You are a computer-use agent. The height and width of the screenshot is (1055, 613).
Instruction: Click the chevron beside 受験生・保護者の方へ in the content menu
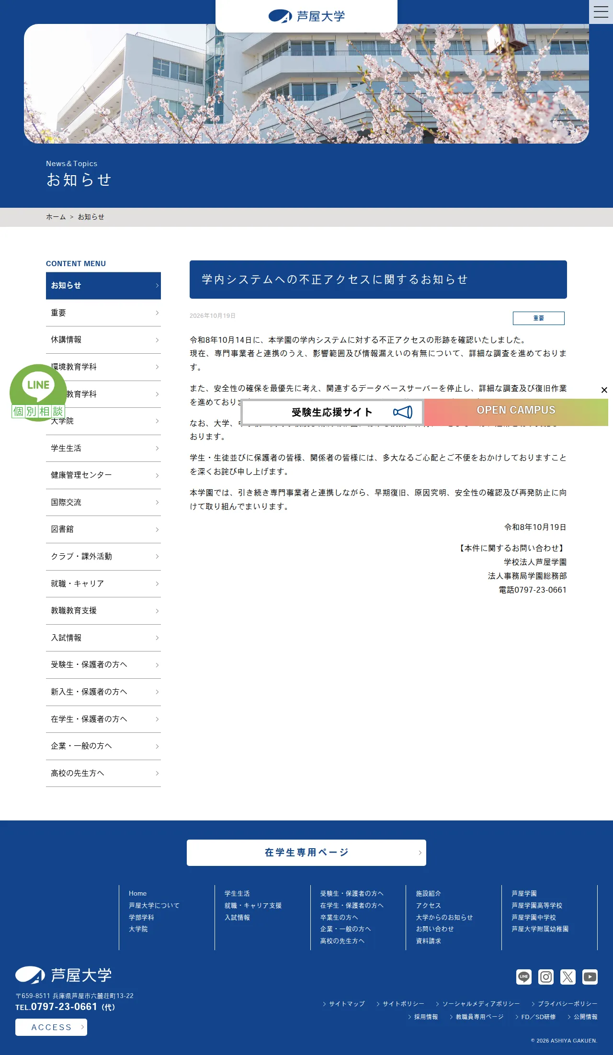coord(157,665)
